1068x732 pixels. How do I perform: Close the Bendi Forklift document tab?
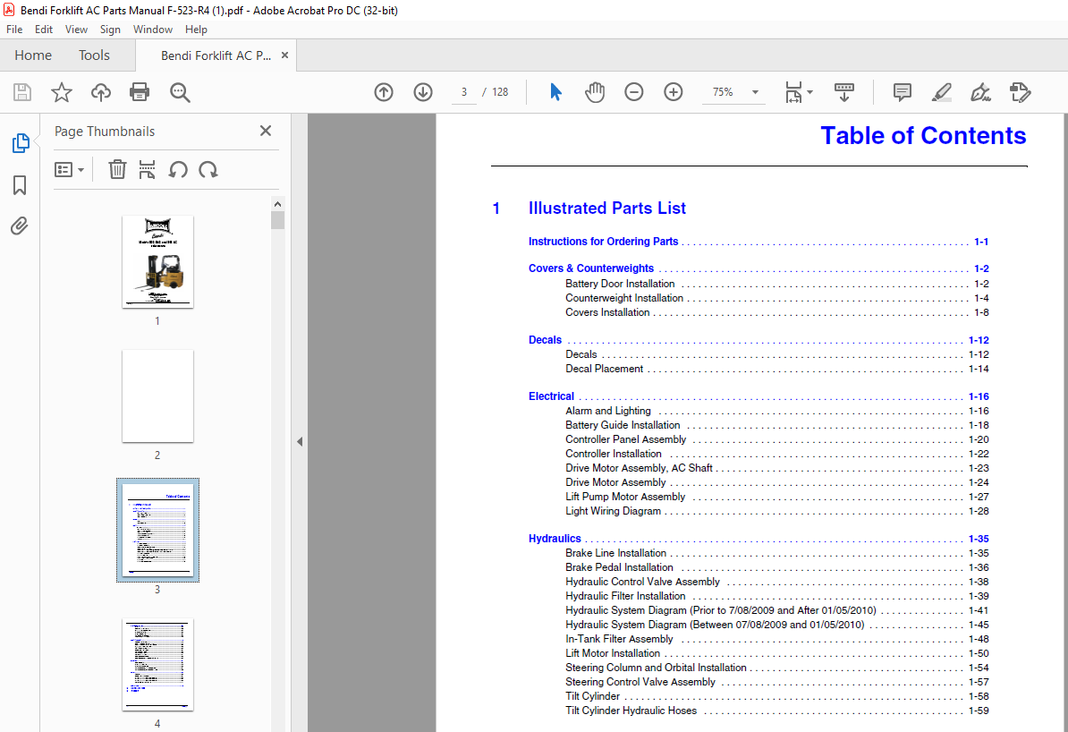(x=284, y=55)
